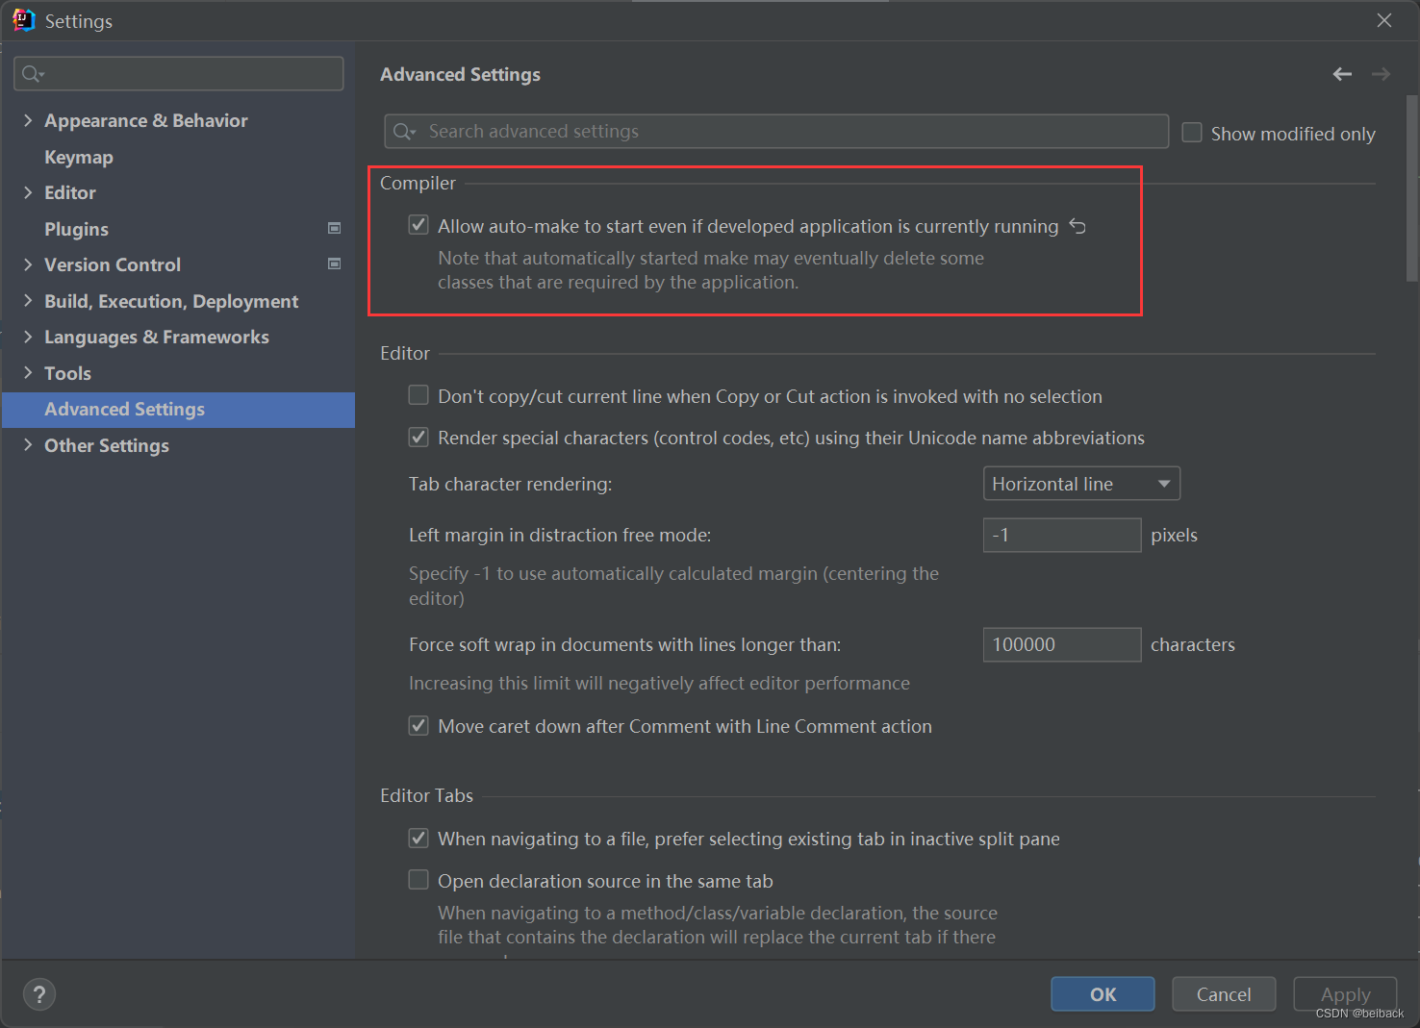Click the 'Tab character rendering:' label

[510, 484]
